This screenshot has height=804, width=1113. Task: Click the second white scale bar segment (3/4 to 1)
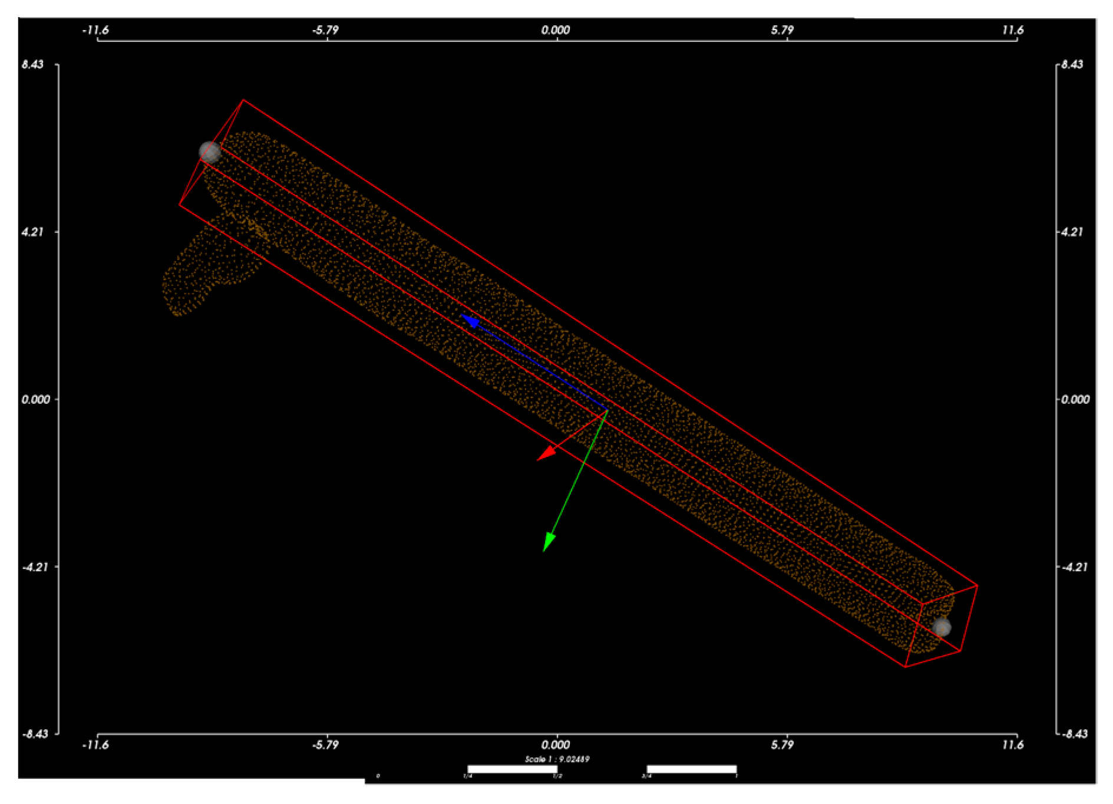[x=691, y=769]
